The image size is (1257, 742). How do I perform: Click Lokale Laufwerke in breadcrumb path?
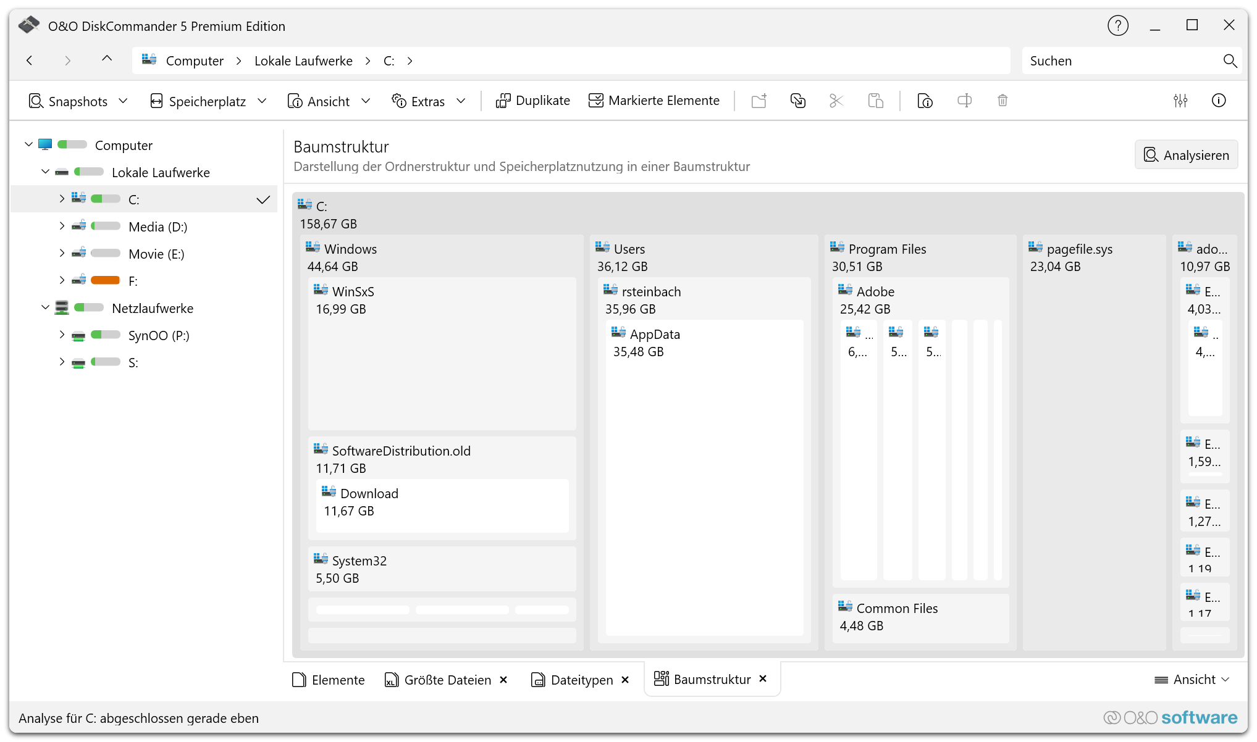tap(303, 60)
